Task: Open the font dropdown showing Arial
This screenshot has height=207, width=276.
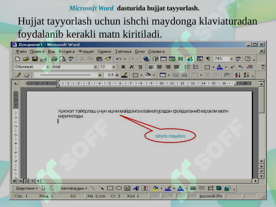Action: pos(95,67)
